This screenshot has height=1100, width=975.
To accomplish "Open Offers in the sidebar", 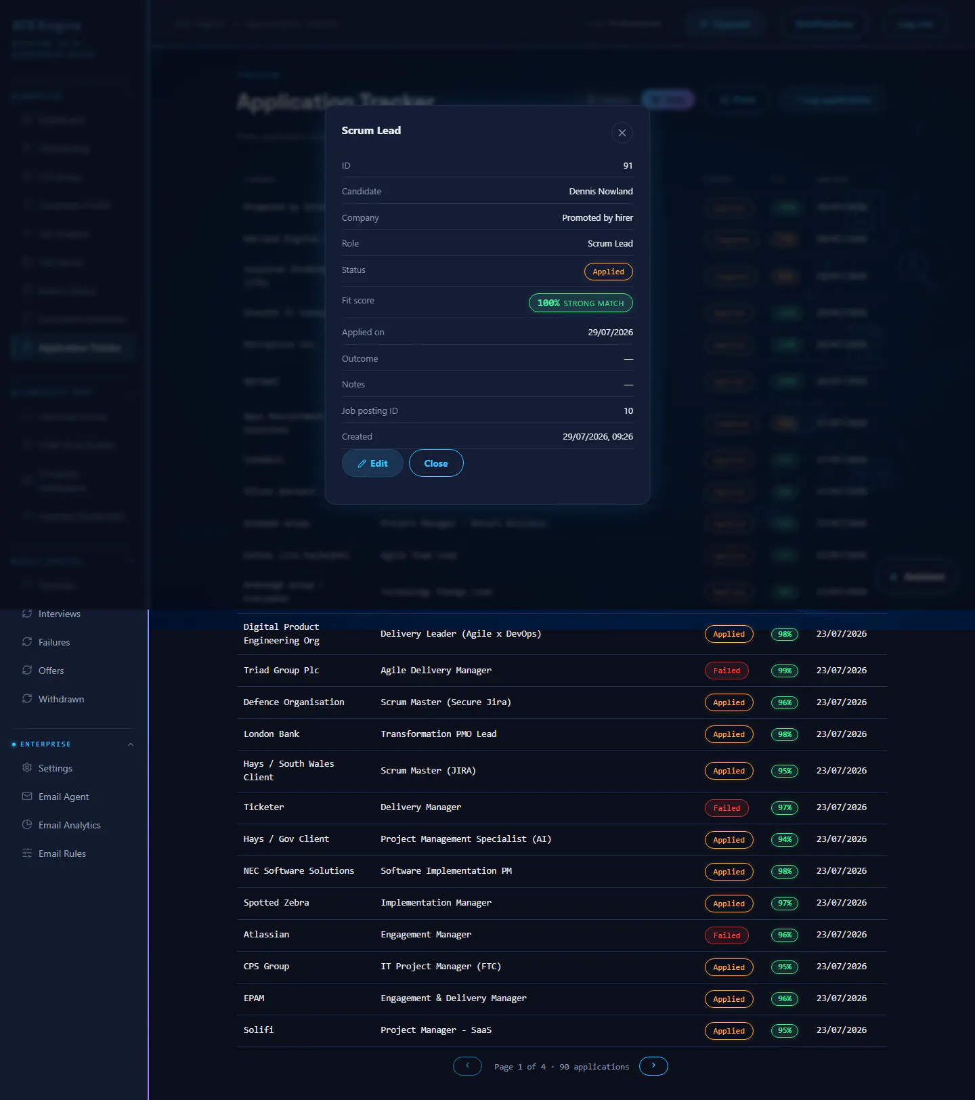I will tap(51, 671).
